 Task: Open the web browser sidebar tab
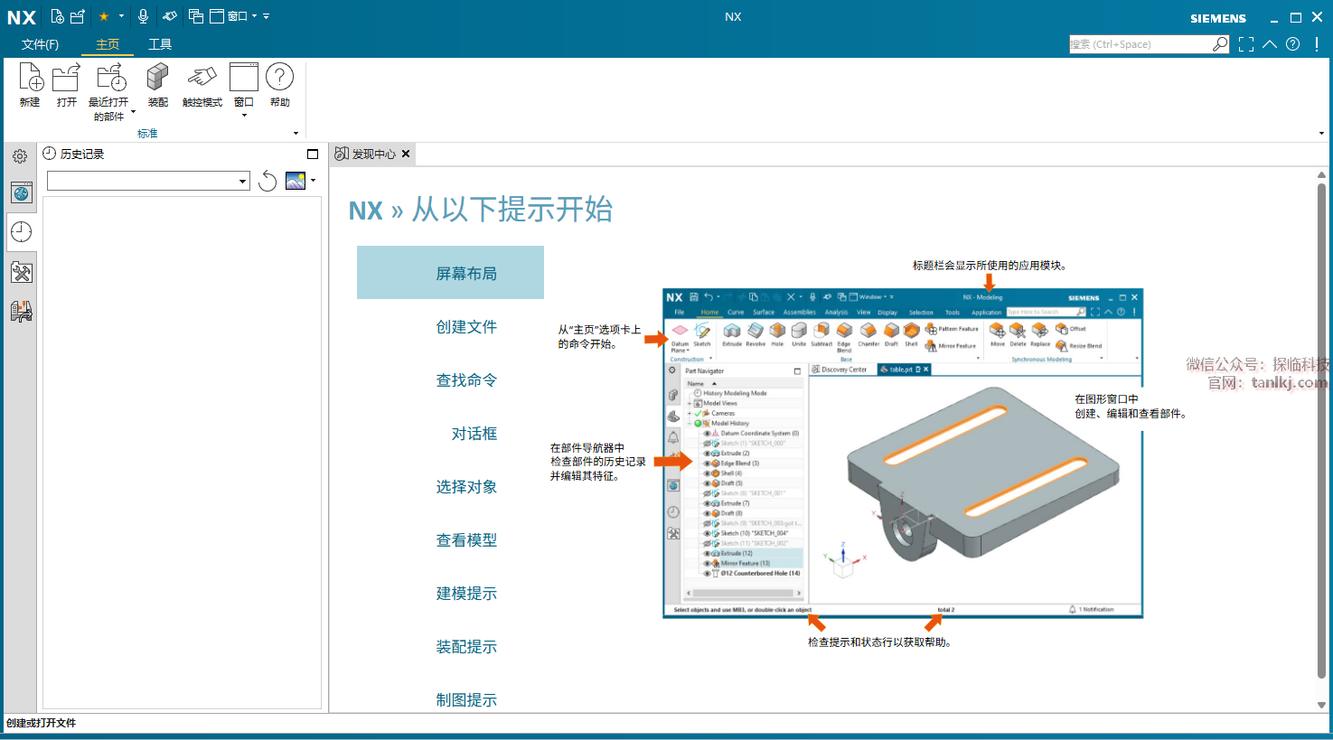coord(21,192)
